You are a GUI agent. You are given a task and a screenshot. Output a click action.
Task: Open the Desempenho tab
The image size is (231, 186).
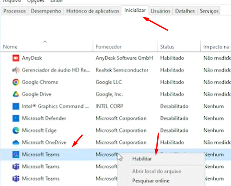(46, 11)
